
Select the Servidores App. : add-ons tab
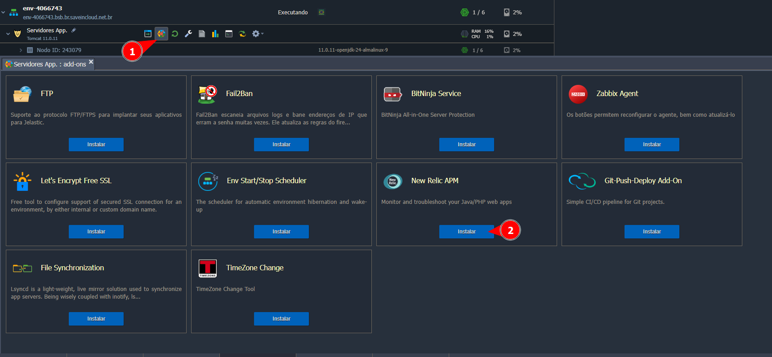click(46, 64)
